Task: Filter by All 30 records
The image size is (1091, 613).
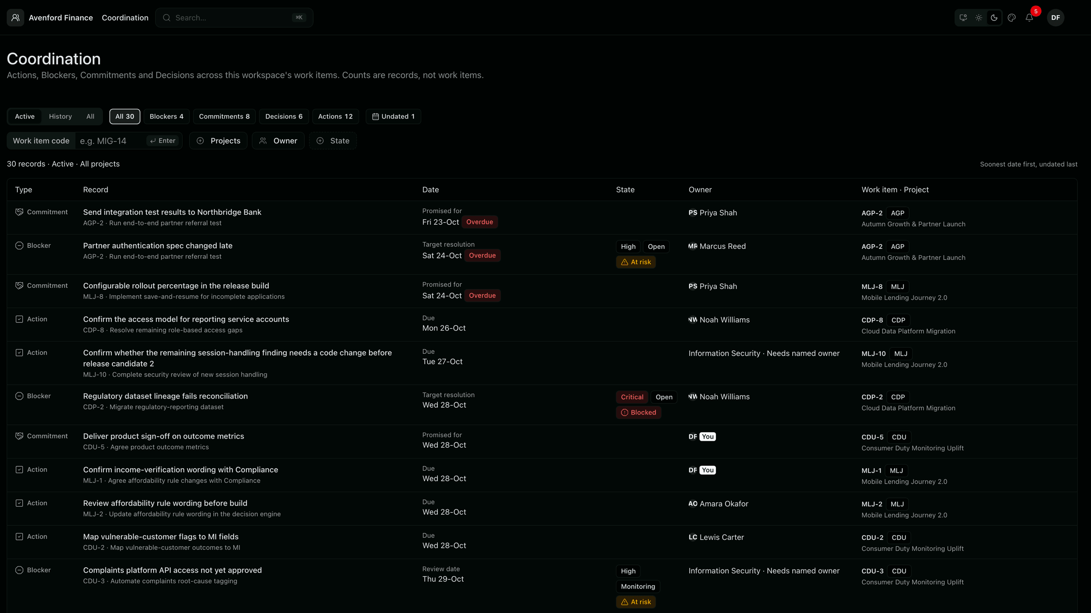Action: tap(125, 117)
